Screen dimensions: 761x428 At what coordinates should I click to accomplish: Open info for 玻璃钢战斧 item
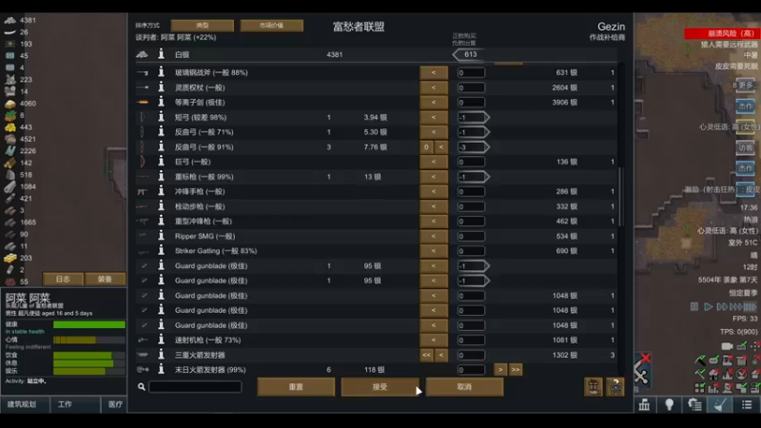pos(161,72)
